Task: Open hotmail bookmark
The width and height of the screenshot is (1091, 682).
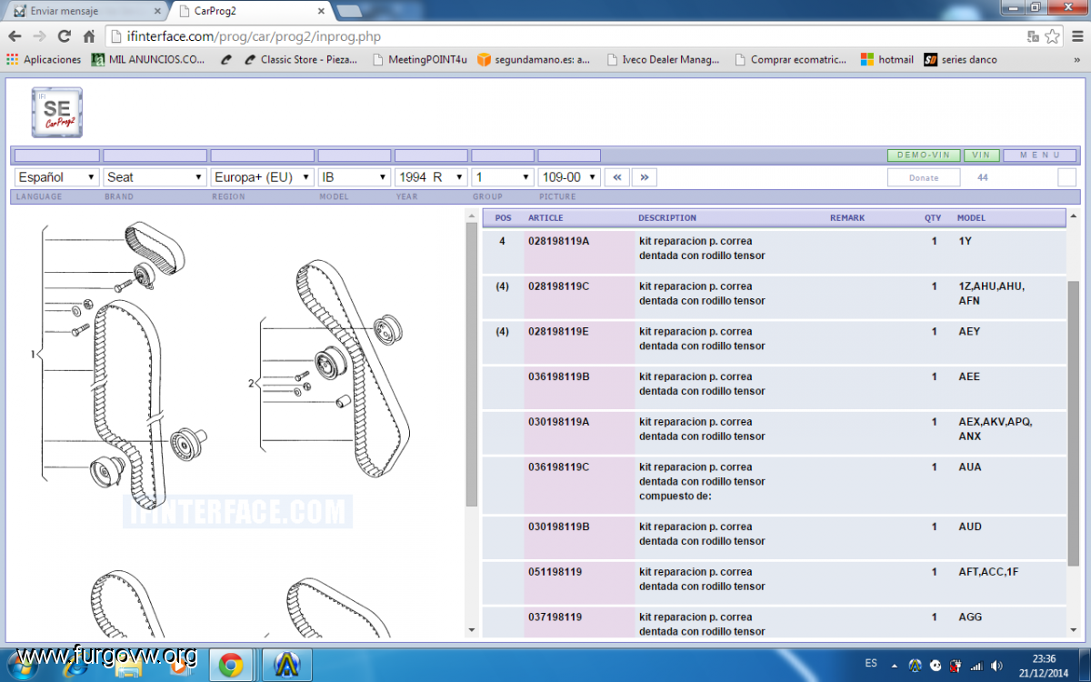Action: coord(886,59)
